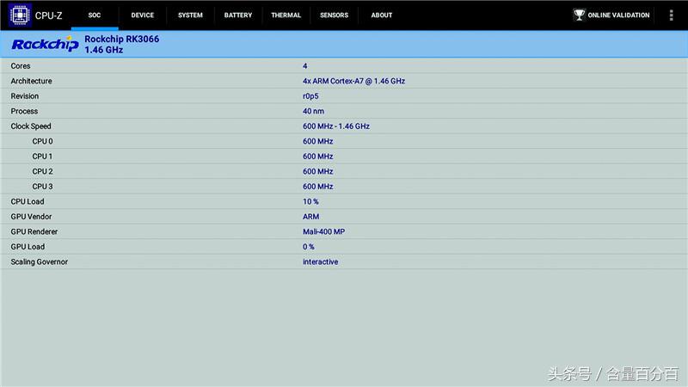The image size is (688, 387).
Task: Go to the BATTERY tab
Action: pos(238,15)
